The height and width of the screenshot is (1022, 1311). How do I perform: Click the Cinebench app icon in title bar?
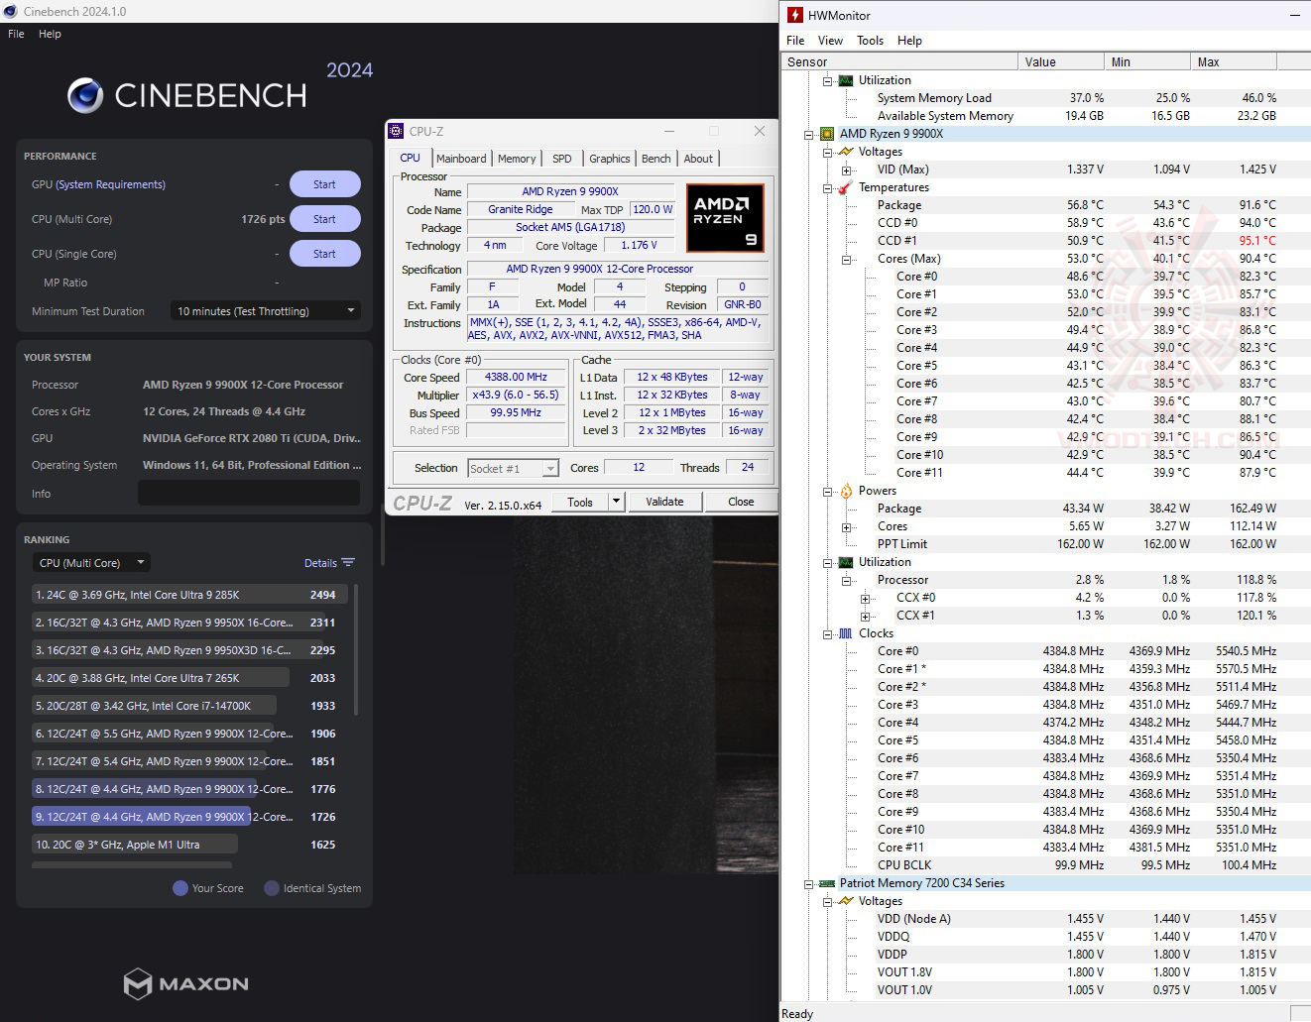point(11,12)
